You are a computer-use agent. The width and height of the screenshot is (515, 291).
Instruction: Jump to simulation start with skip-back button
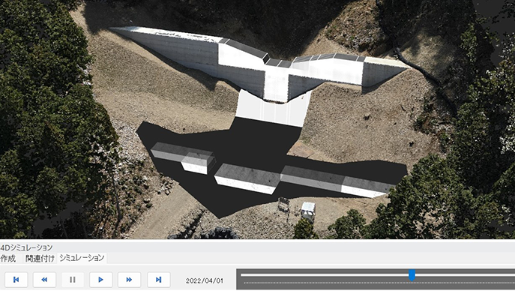pyautogui.click(x=16, y=280)
